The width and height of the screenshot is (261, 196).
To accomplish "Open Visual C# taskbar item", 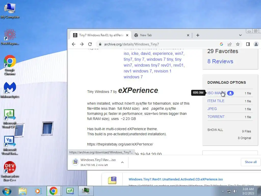I will [x=70, y=191].
